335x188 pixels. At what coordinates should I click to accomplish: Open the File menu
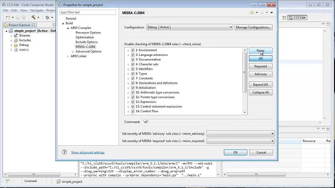[x=6, y=10]
